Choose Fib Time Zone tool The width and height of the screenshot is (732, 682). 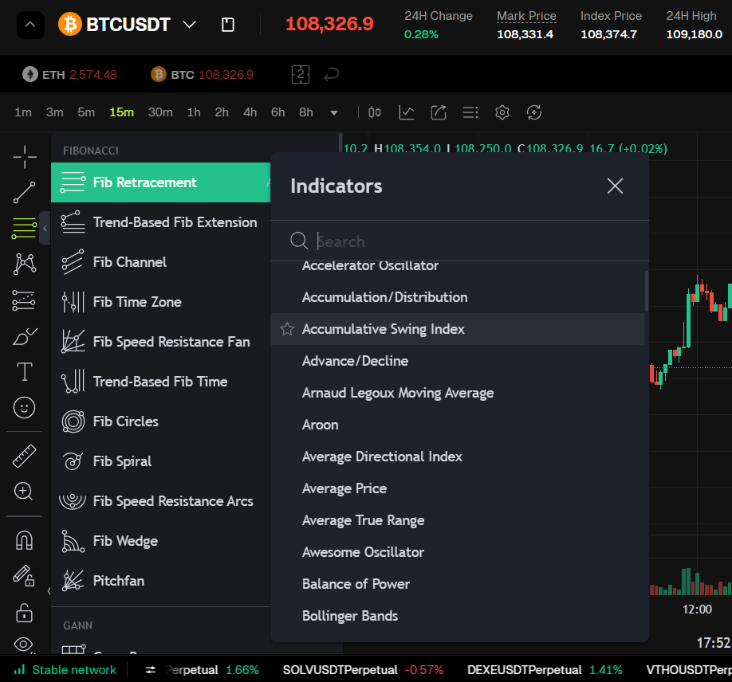pyautogui.click(x=160, y=302)
